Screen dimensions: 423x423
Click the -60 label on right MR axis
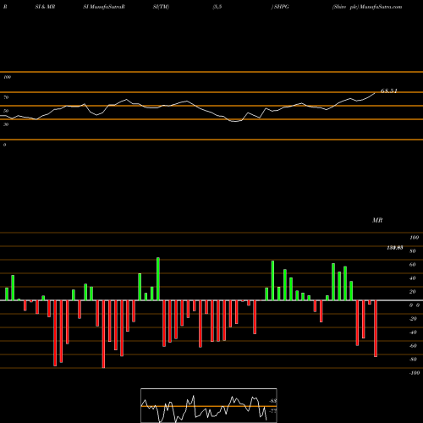coord(413,346)
